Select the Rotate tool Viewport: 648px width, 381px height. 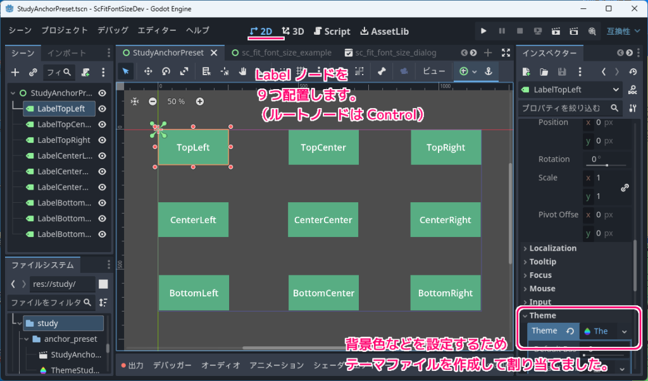(x=166, y=71)
